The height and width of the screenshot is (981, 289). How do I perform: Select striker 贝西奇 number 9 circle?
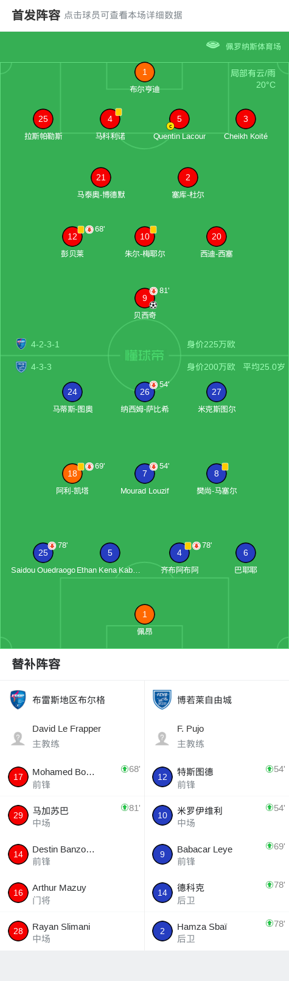pos(144,298)
